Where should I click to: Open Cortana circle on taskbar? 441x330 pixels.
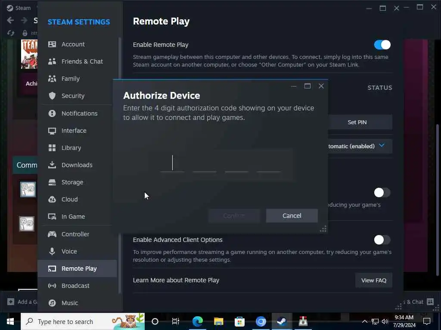pos(155,321)
